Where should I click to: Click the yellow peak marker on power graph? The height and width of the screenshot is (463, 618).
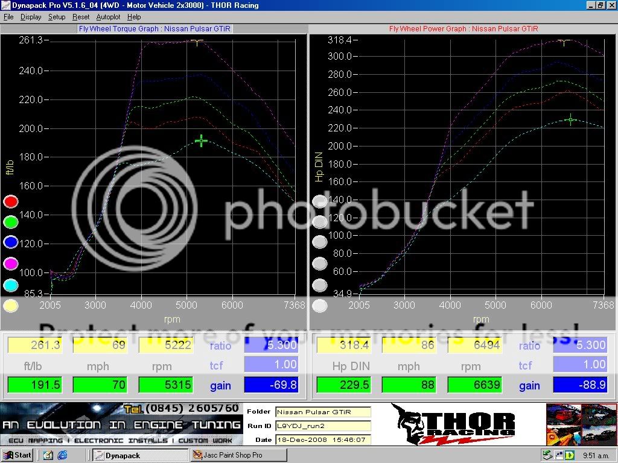point(564,42)
